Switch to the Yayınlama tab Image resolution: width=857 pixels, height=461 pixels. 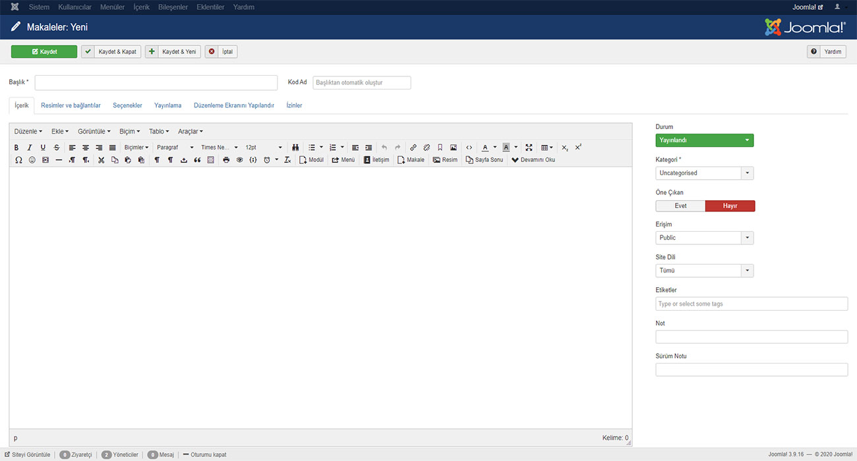click(x=167, y=105)
